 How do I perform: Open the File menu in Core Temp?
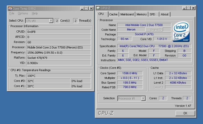point(12,13)
